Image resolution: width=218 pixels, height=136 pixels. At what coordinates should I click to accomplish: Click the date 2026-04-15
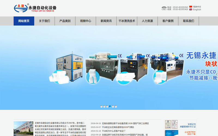click(x=96, y=123)
